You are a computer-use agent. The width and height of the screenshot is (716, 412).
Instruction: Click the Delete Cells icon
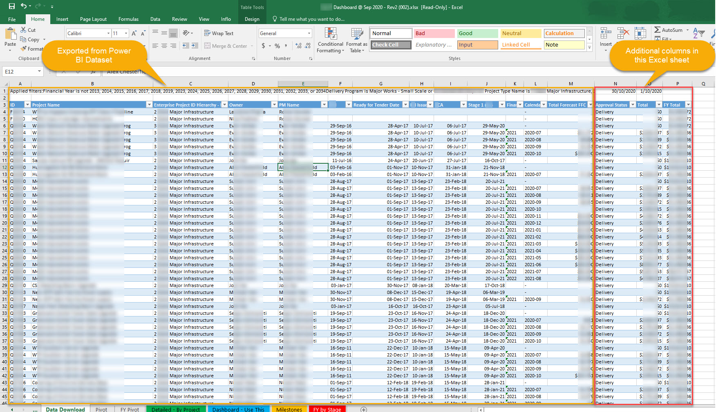[x=623, y=34]
